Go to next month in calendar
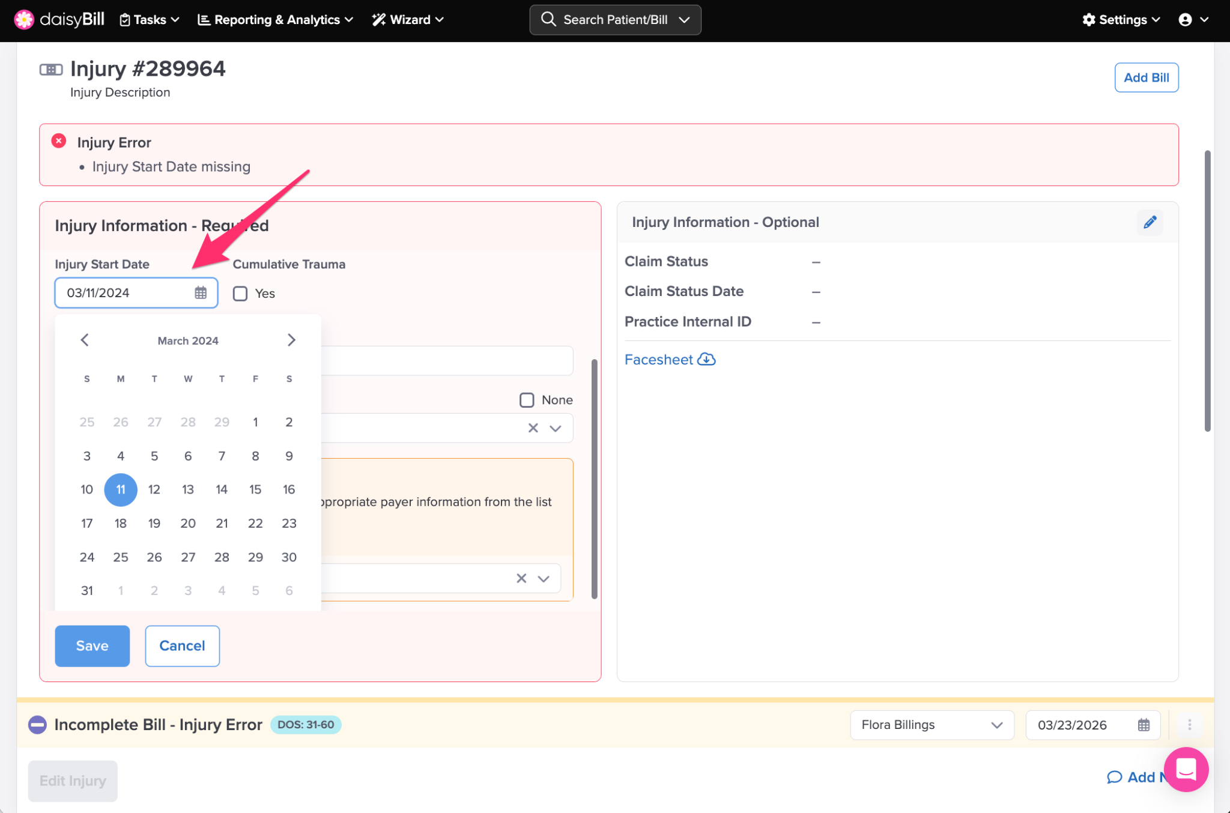The image size is (1230, 813). point(291,340)
